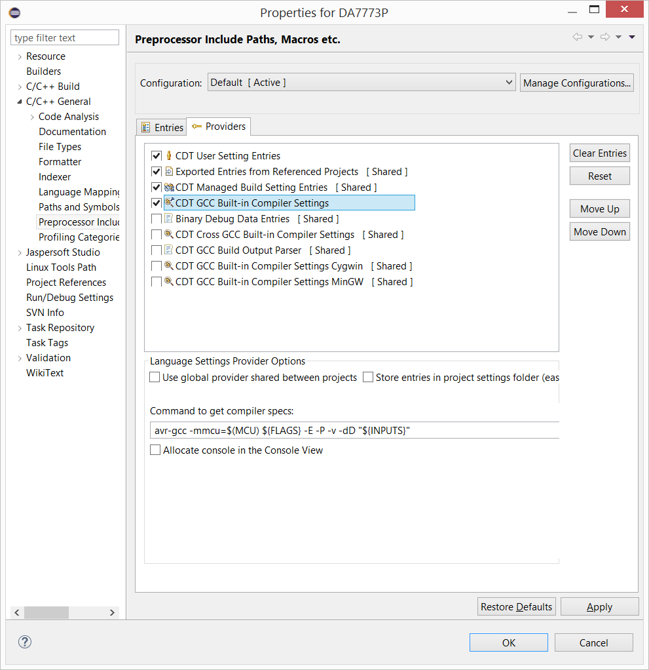Confirm with the OK button

(x=509, y=642)
